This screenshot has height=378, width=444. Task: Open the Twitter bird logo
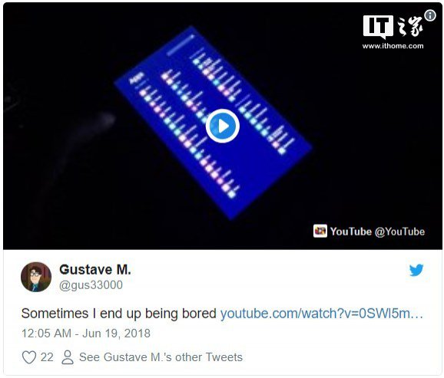416,270
